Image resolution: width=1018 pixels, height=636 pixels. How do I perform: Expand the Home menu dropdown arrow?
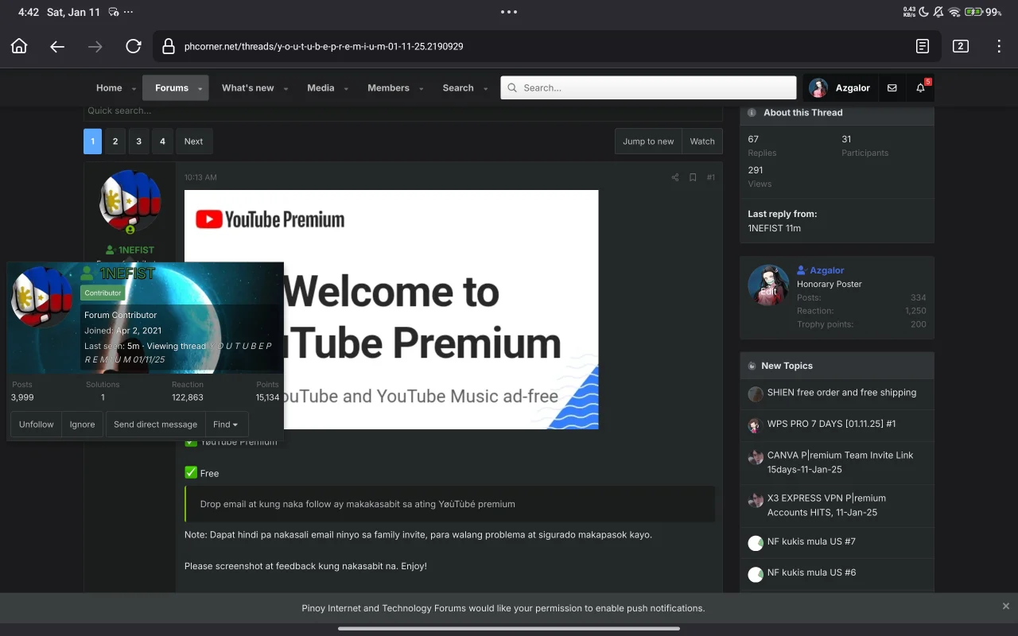point(134,88)
